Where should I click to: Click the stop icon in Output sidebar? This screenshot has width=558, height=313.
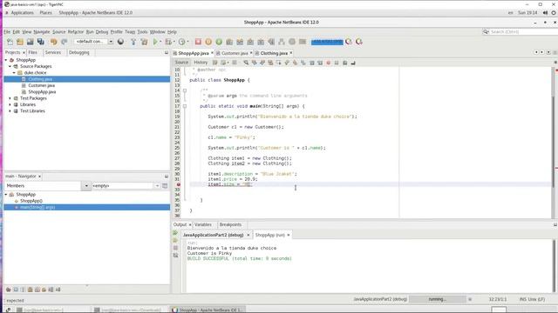[x=175, y=248]
